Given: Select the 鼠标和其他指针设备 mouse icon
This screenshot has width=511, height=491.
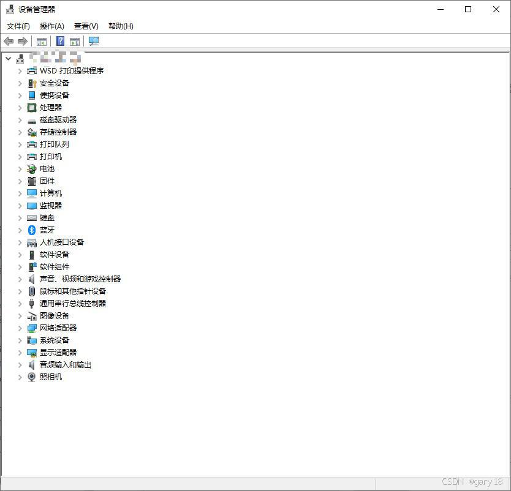Looking at the screenshot, I should click(32, 291).
